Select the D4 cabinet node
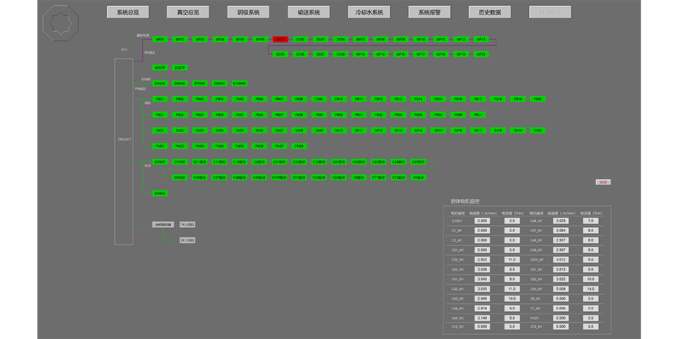Image resolution: width=679 pixels, height=339 pixels. [160, 193]
